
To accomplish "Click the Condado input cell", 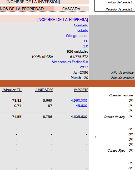I will (81, 25).
